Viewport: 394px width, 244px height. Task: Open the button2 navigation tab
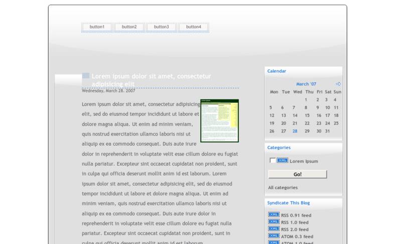click(129, 27)
